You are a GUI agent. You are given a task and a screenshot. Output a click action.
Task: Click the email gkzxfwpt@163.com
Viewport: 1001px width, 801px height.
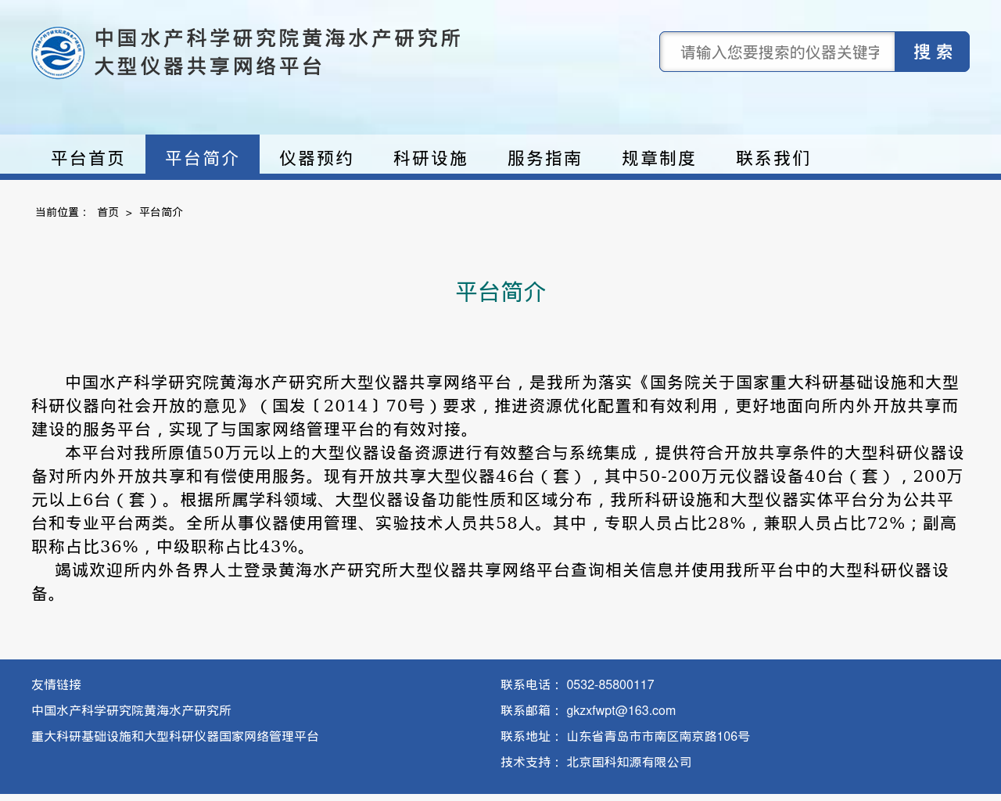coord(621,710)
